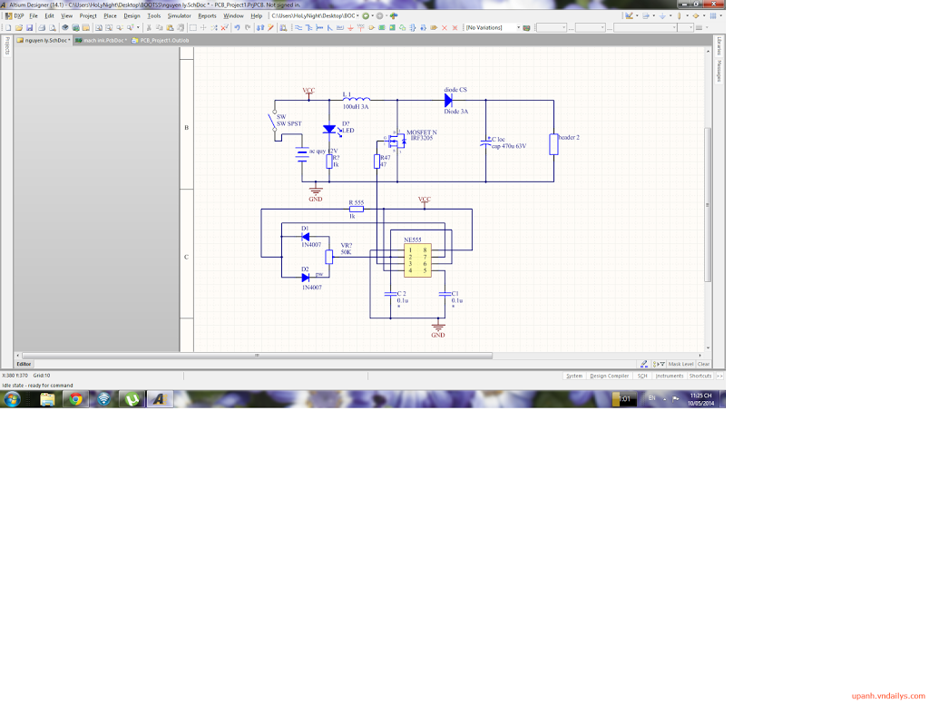Select the GND power port tool
The image size is (929, 704).
[x=350, y=28]
